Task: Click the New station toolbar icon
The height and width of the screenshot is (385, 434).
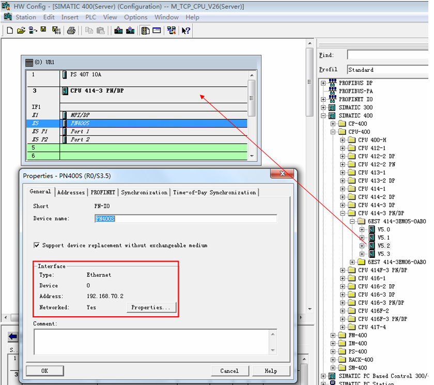Action: [10, 30]
